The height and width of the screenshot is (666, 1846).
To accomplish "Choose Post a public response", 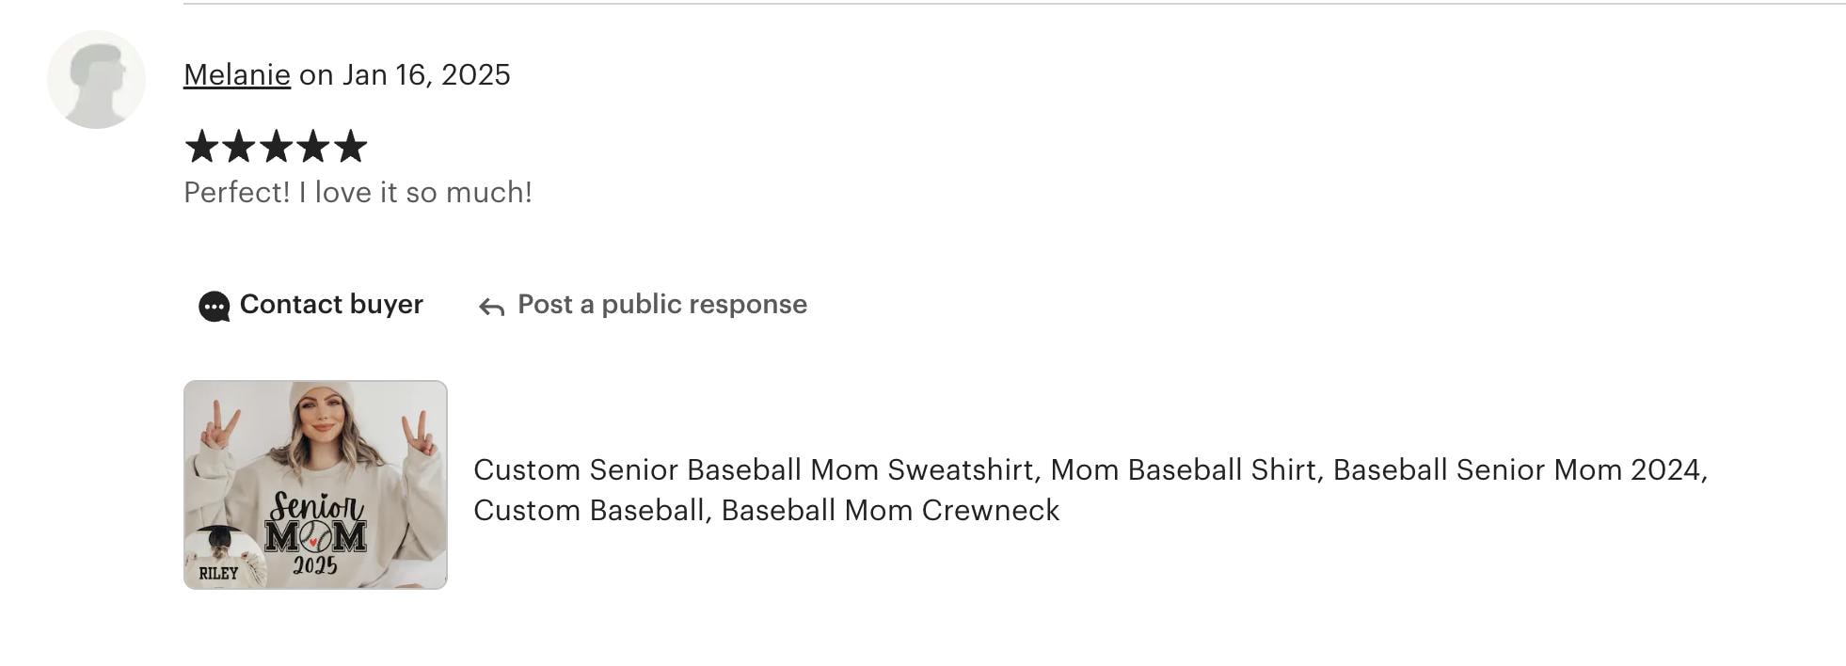I will pyautogui.click(x=662, y=304).
